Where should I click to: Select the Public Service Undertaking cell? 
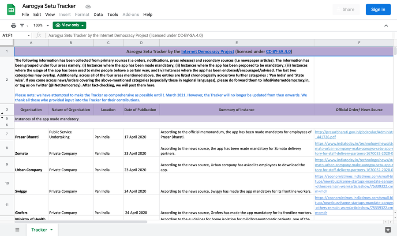coord(71,134)
